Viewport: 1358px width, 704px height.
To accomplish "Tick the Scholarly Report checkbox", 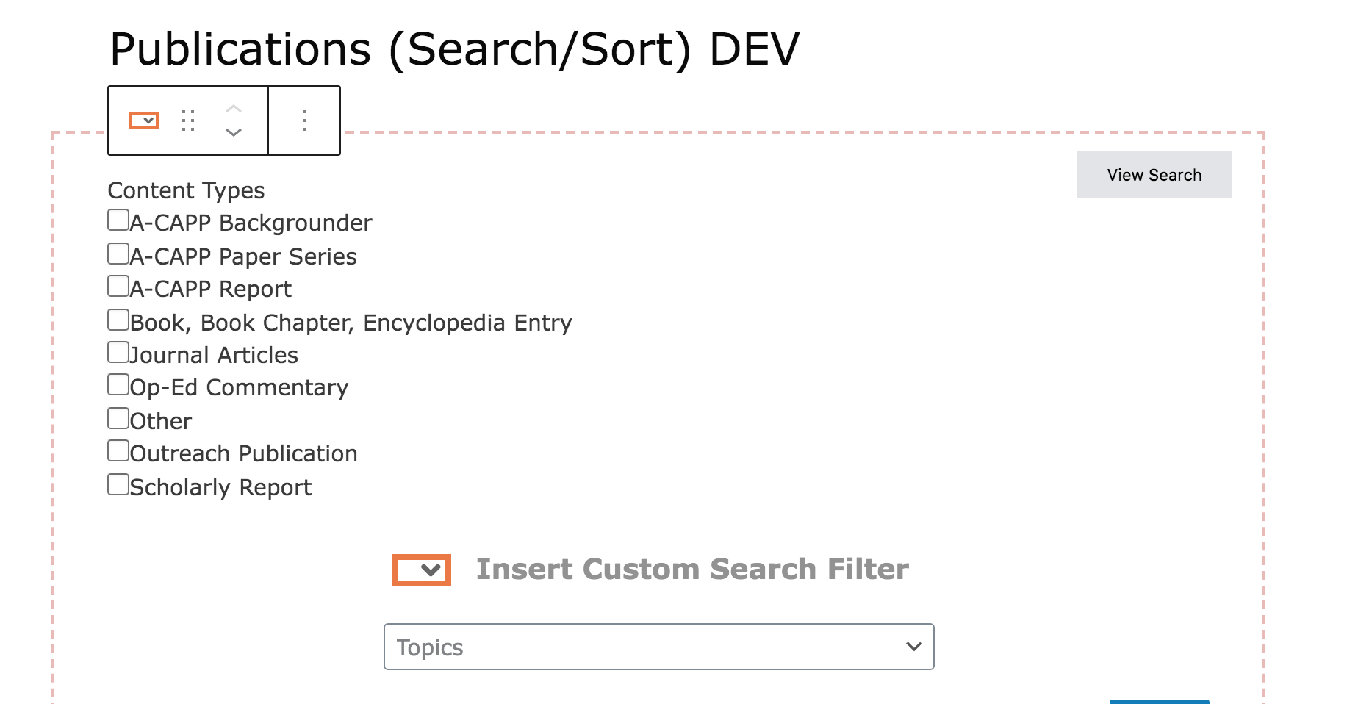I will point(118,484).
